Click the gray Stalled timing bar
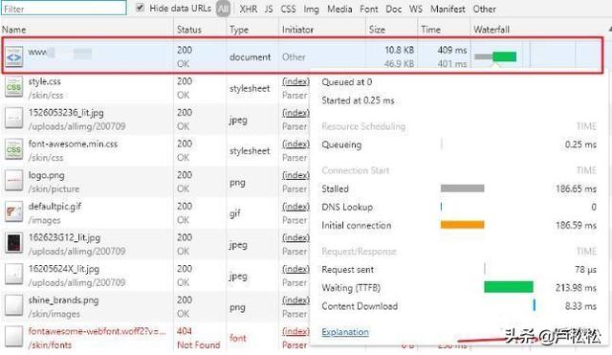The height and width of the screenshot is (355, 612). (463, 189)
